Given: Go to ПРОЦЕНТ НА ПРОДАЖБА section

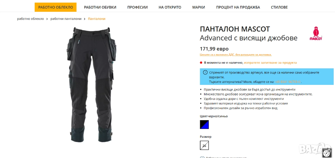Looking at the screenshot, I should (238, 7).
